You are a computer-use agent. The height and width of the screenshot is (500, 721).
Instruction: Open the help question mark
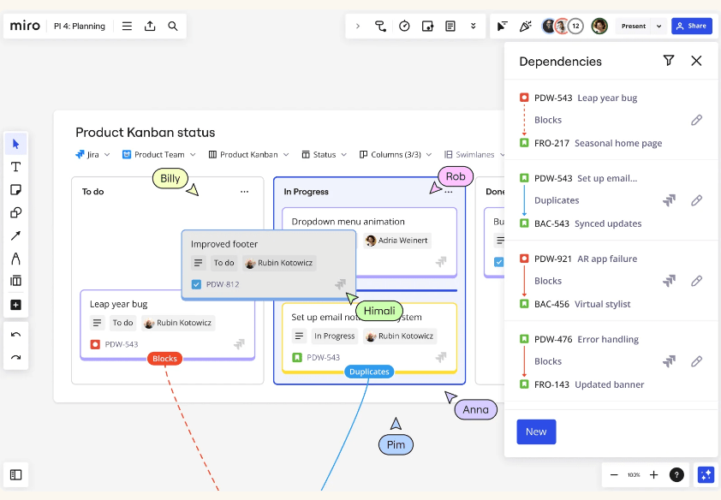pos(676,474)
